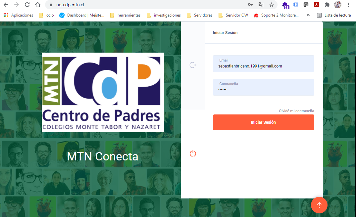Image resolution: width=356 pixels, height=217 pixels.
Task: Open the Servidor OW bookmarks folder
Action: (233, 15)
